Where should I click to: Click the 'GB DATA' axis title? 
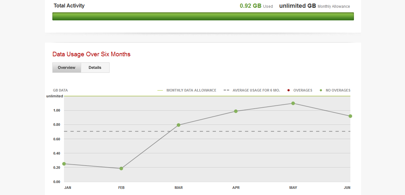pos(60,90)
